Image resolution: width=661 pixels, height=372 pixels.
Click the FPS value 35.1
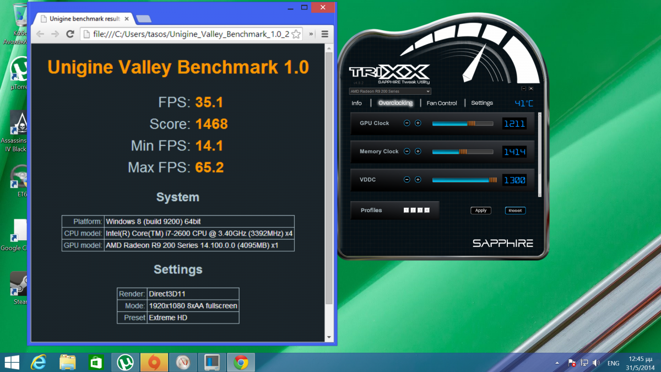tap(209, 103)
